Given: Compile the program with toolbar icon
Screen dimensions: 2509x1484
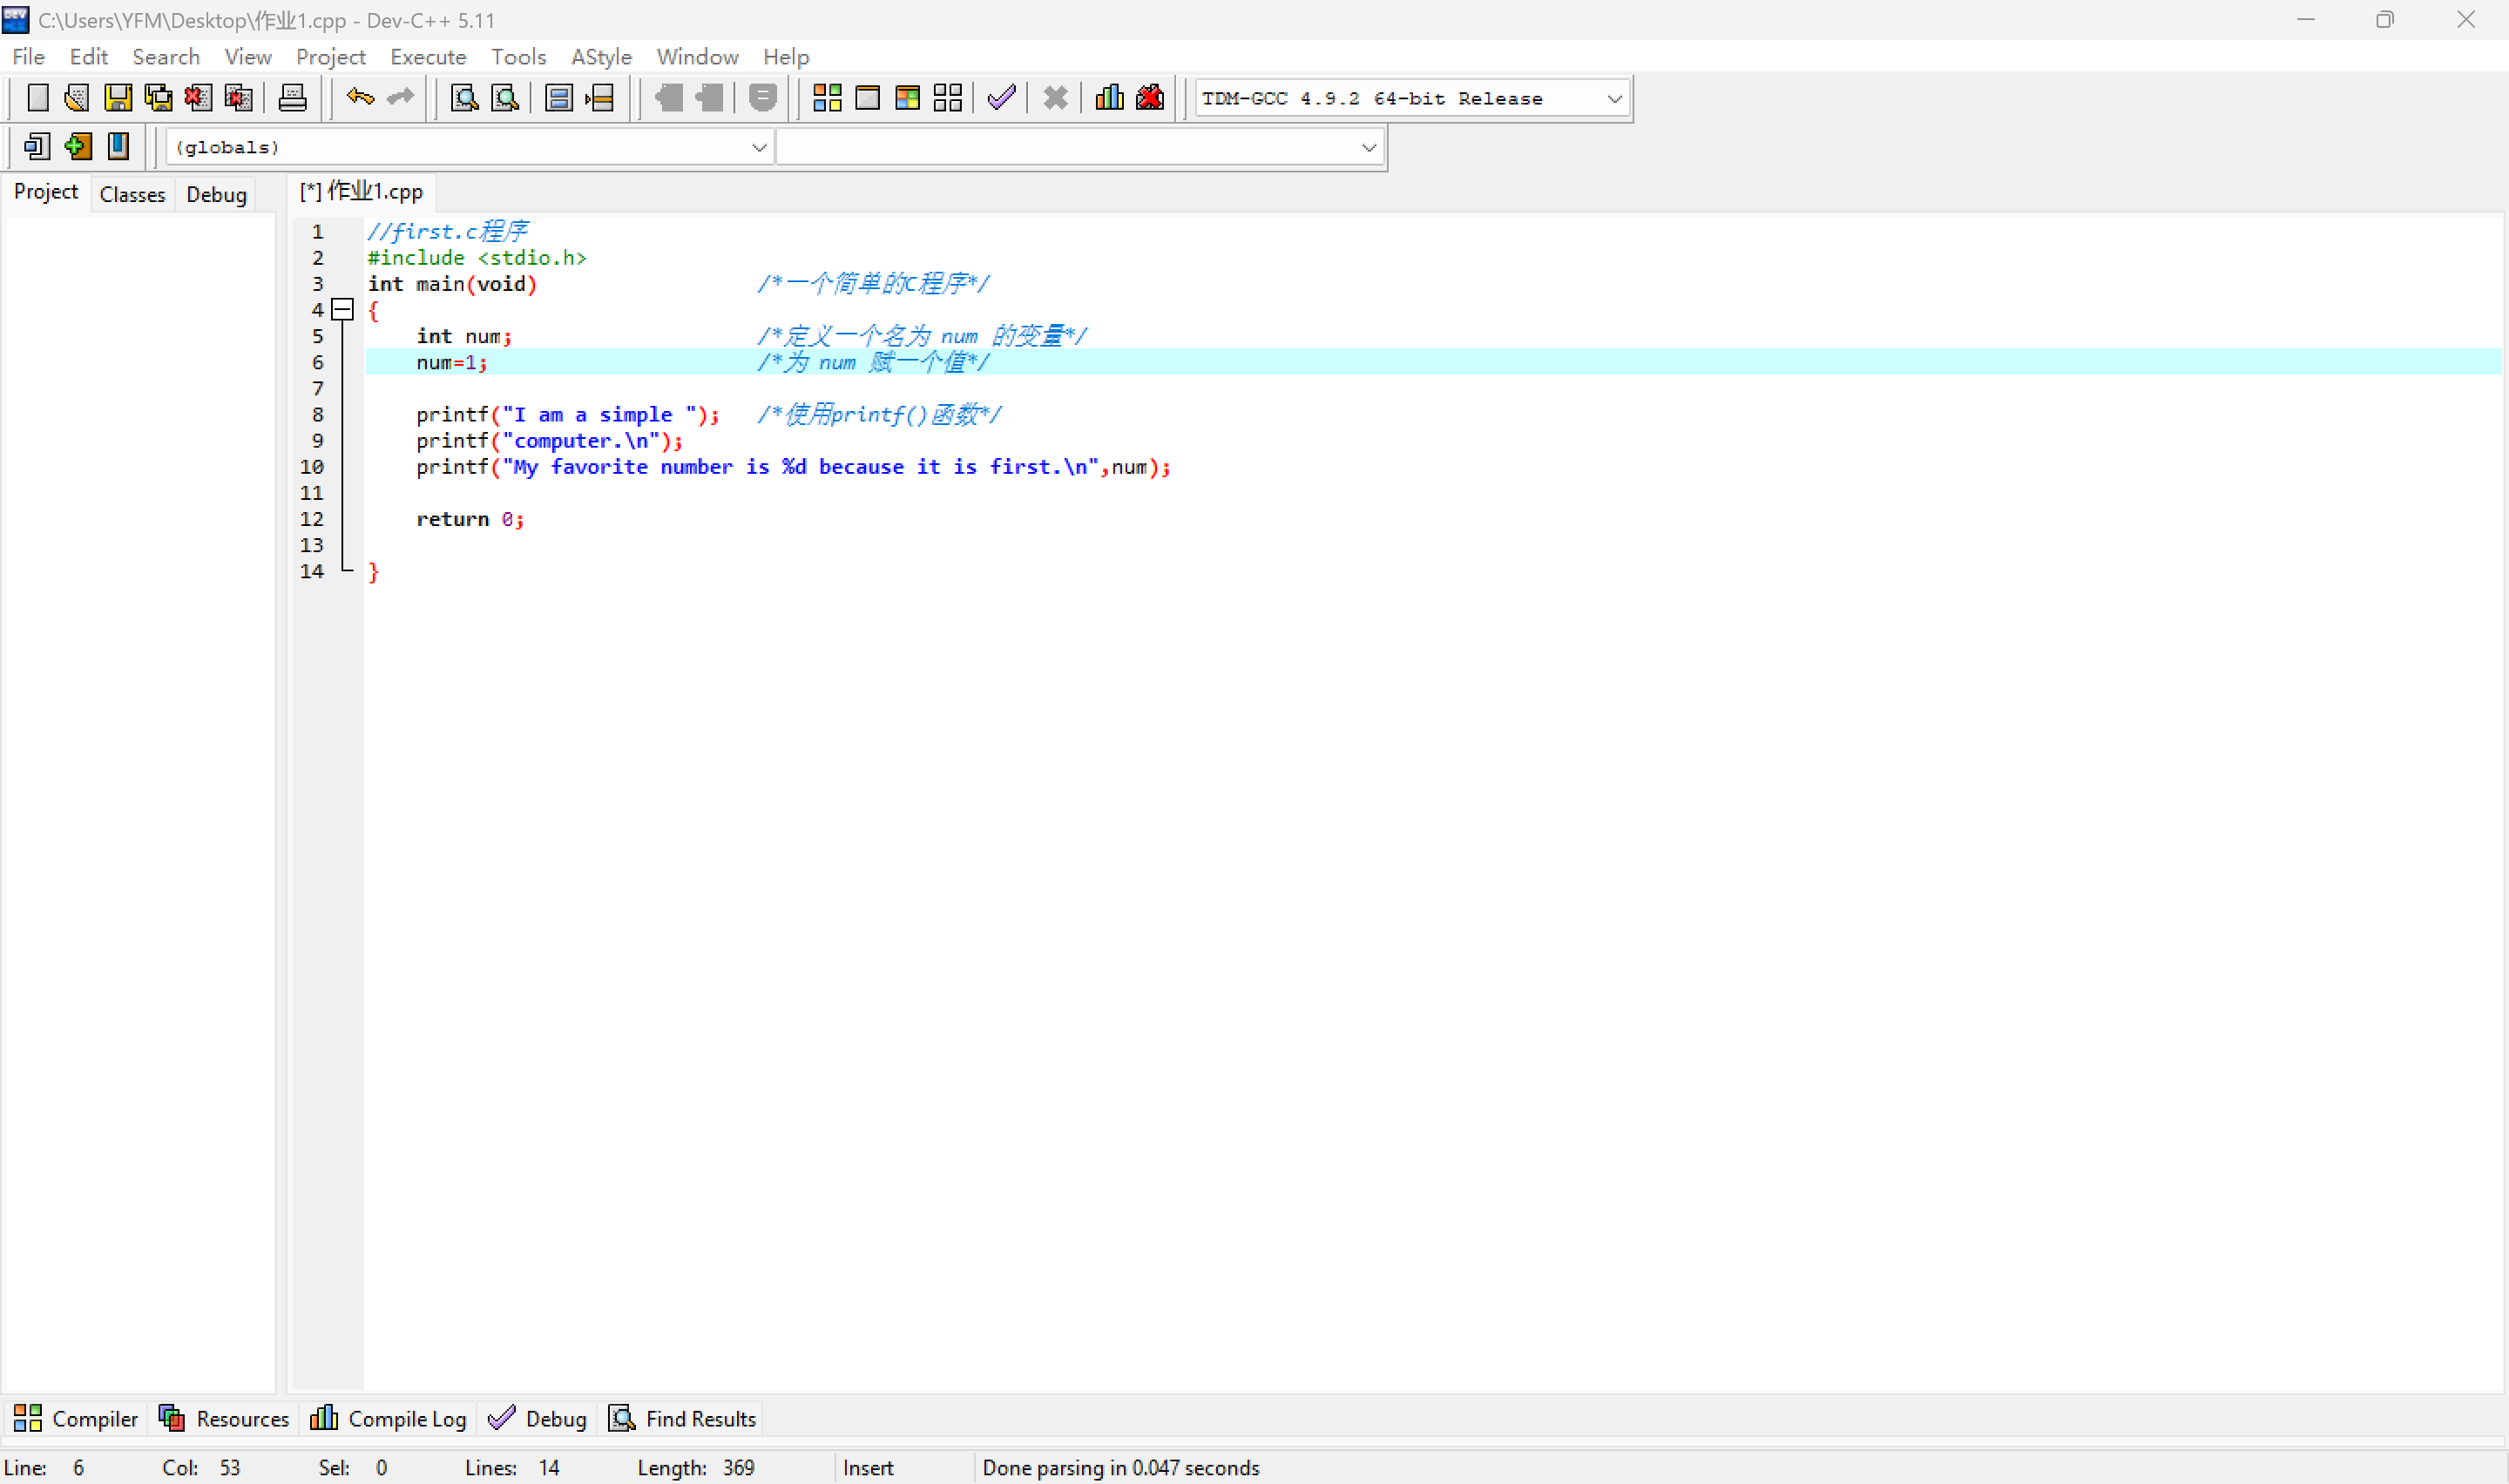Looking at the screenshot, I should [827, 98].
